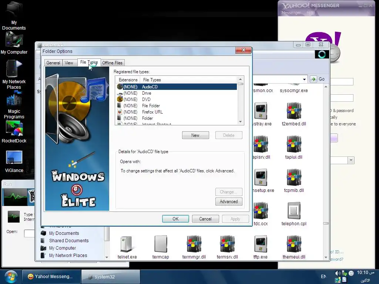The height and width of the screenshot is (284, 379).
Task: Select themeui.dll file icon
Action: [x=294, y=247]
